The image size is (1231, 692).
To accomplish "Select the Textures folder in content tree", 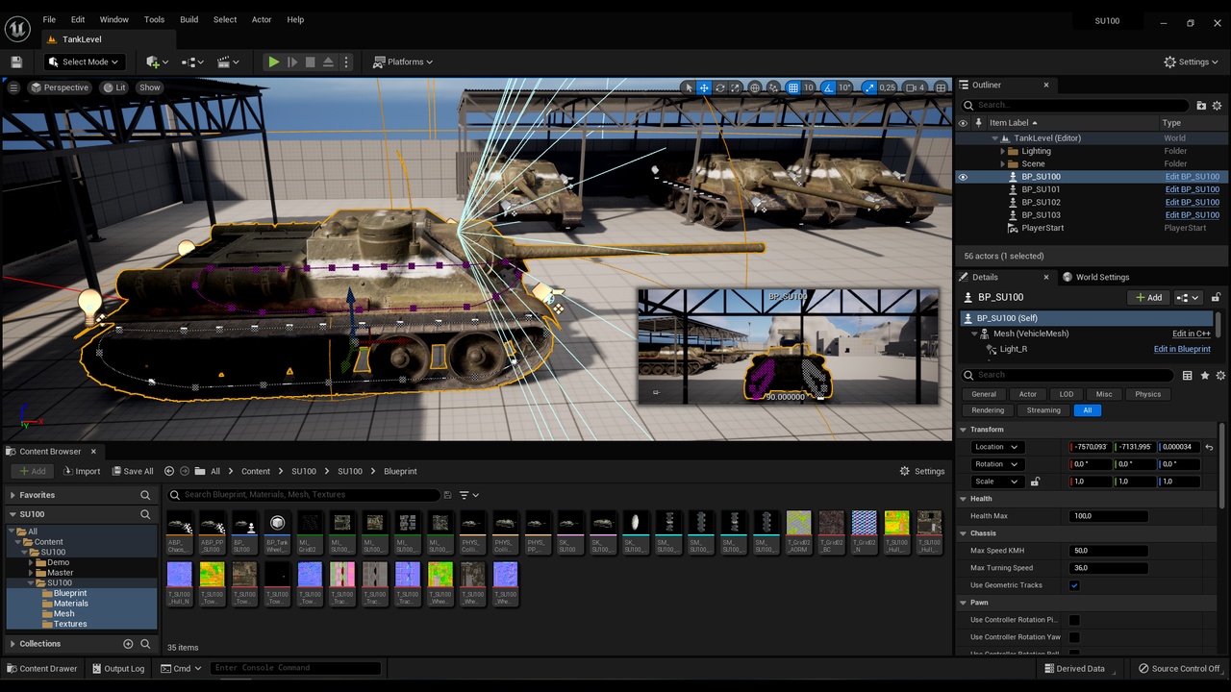I will (x=70, y=624).
